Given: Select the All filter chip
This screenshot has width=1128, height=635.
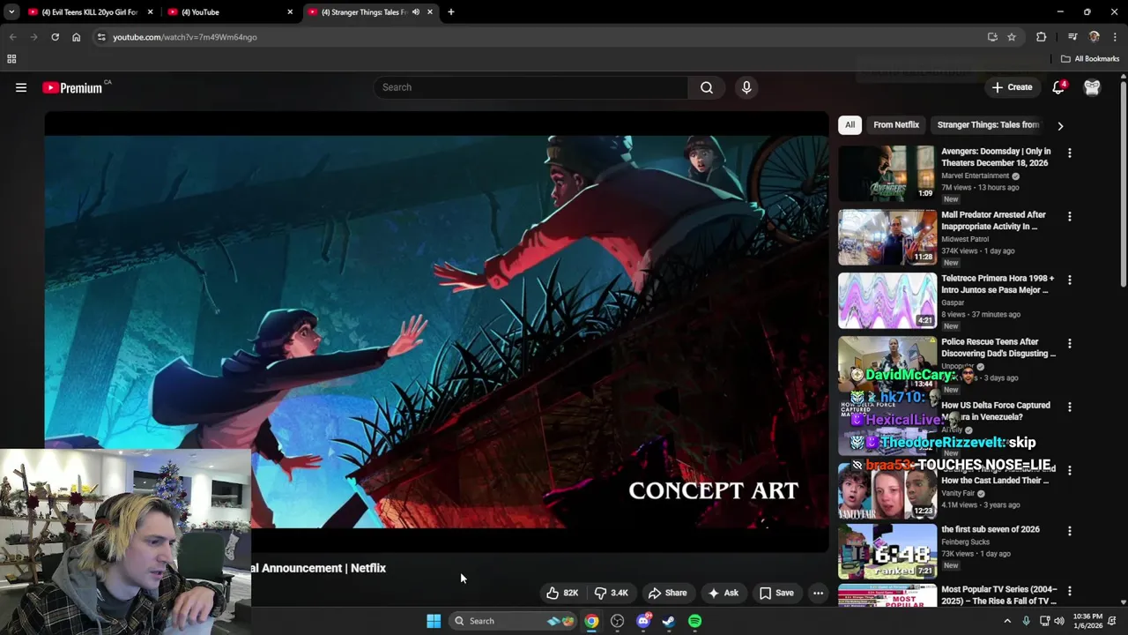Looking at the screenshot, I should pos(850,125).
